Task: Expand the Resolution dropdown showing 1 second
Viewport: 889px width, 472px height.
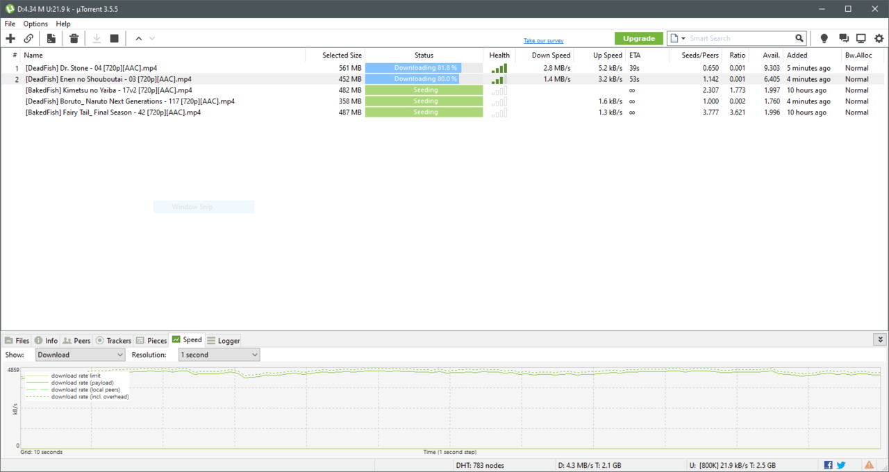Action: click(x=219, y=355)
